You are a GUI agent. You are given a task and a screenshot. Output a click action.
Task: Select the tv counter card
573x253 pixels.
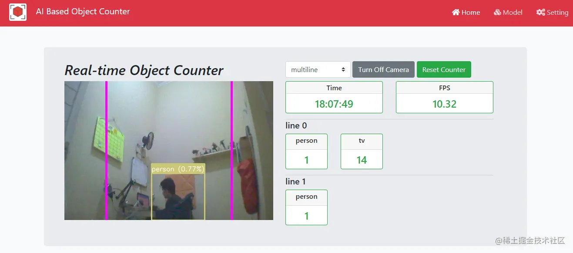click(x=362, y=151)
